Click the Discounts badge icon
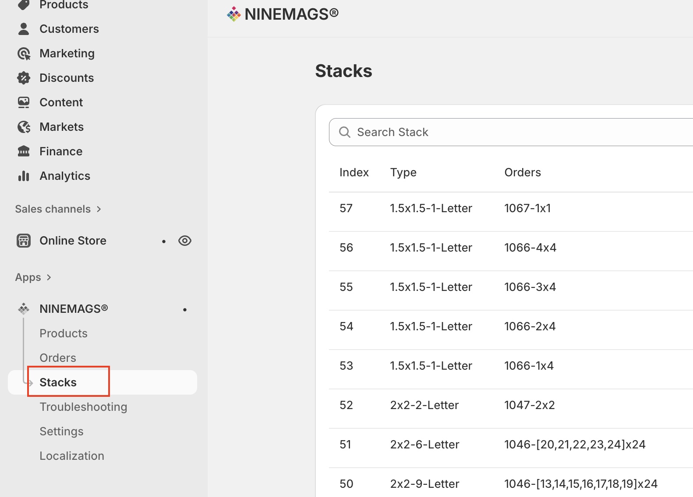This screenshot has width=693, height=497. 24,78
